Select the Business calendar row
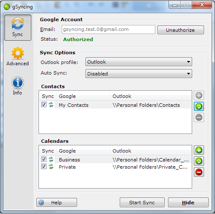The height and width of the screenshot is (214, 215). [x=115, y=160]
